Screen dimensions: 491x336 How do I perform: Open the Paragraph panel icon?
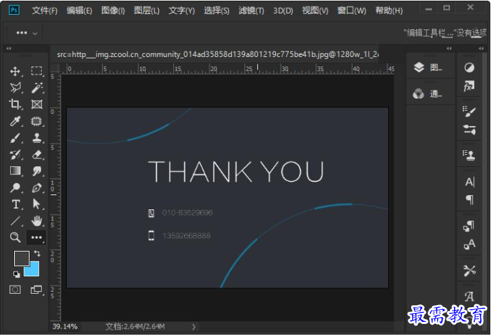coord(470,199)
